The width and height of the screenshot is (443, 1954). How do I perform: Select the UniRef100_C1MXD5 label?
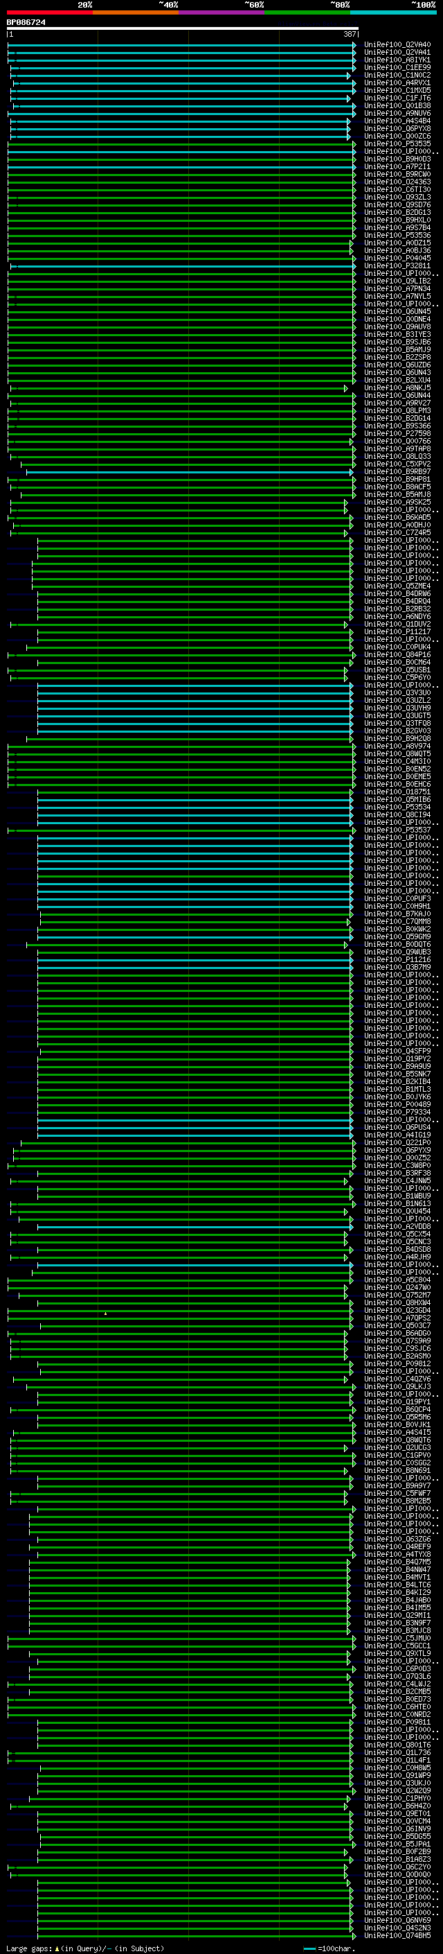pos(397,90)
